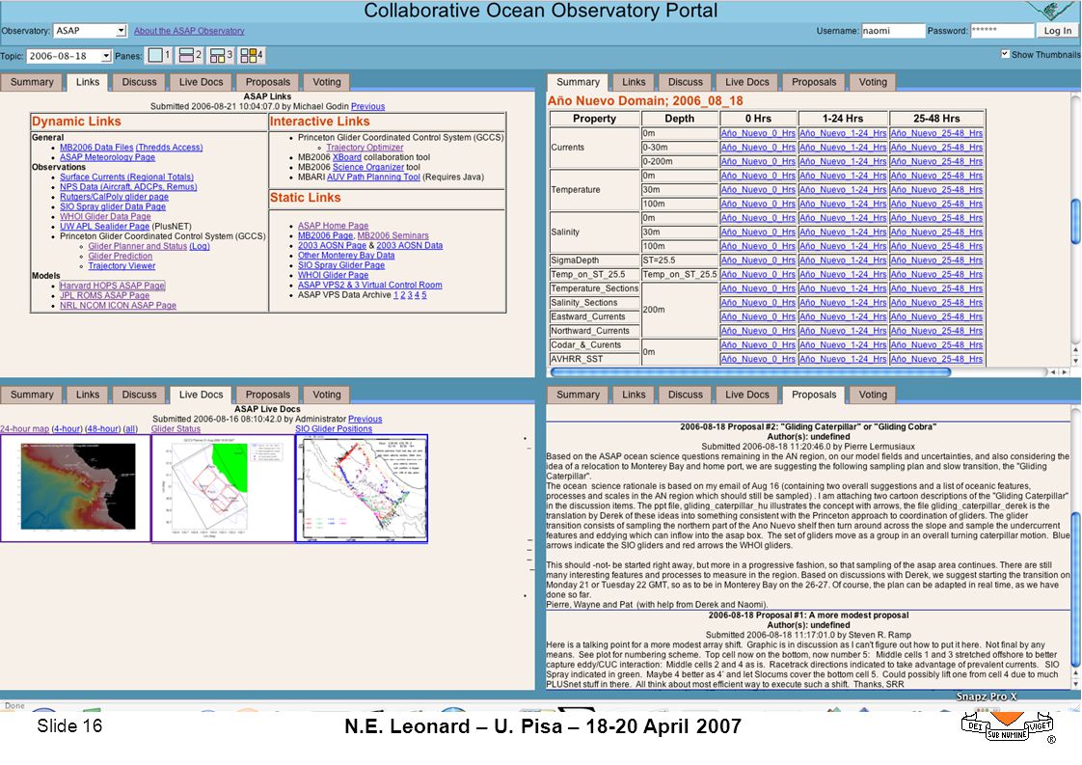
Task: Open Currents 0m Año_Nuevo_0_Hrs link
Action: pyautogui.click(x=758, y=133)
